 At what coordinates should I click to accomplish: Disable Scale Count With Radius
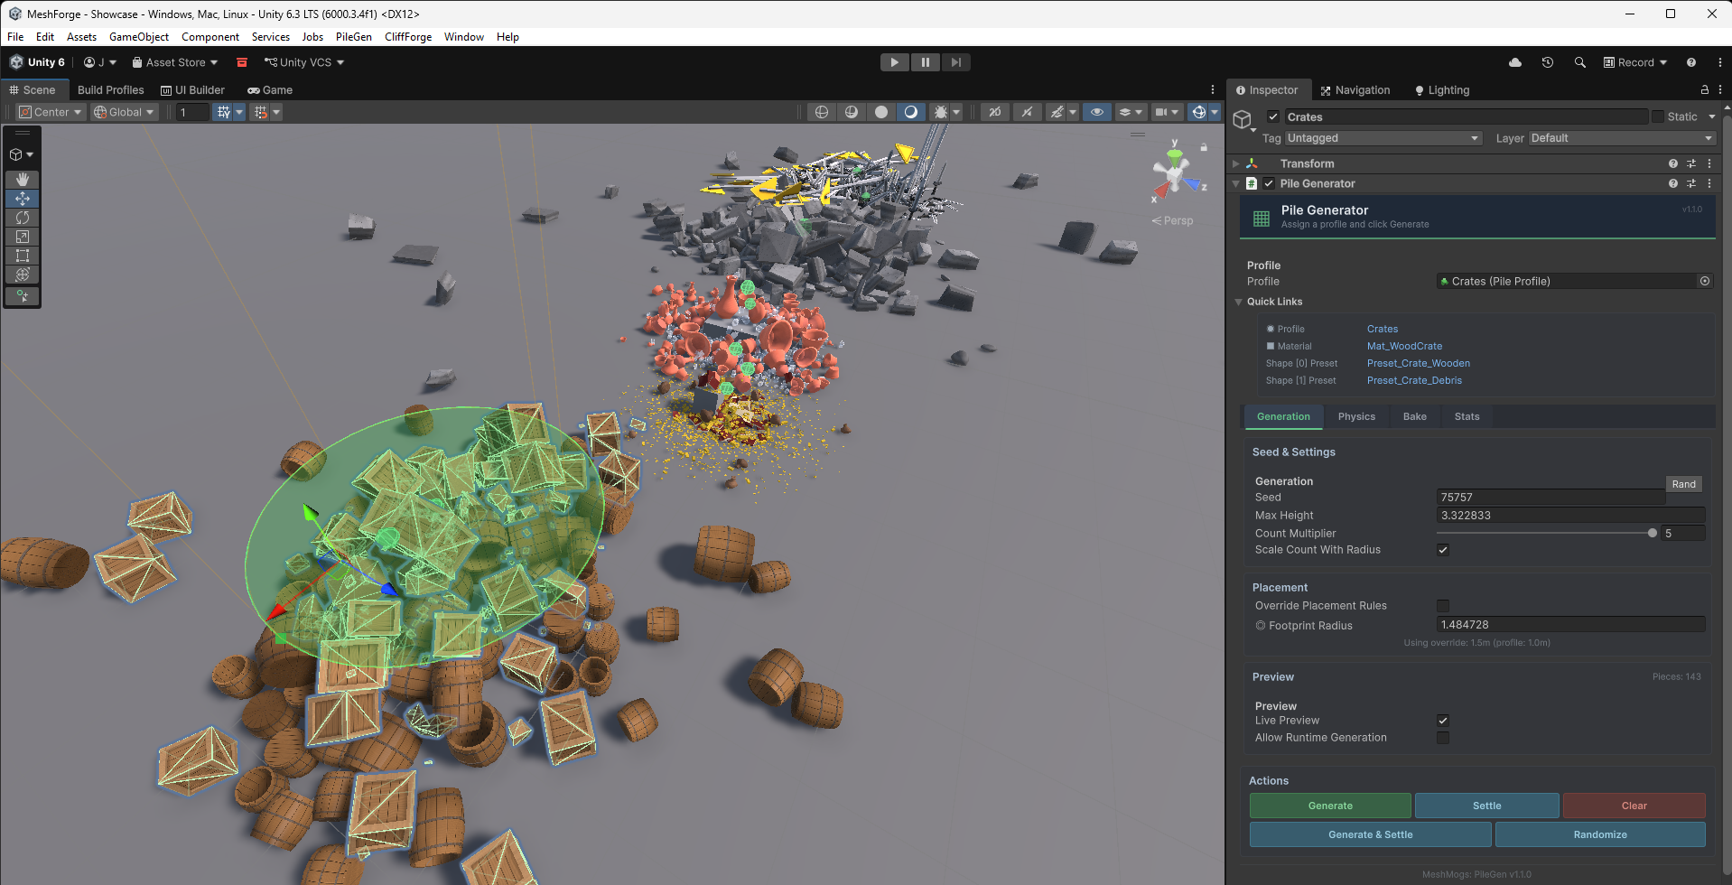[1442, 549]
